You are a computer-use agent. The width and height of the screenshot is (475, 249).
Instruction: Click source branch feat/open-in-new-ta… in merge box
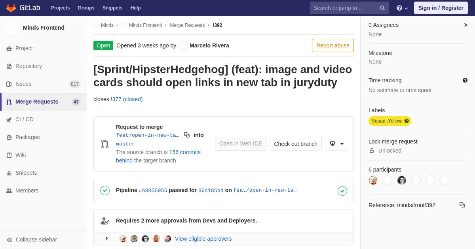148,135
